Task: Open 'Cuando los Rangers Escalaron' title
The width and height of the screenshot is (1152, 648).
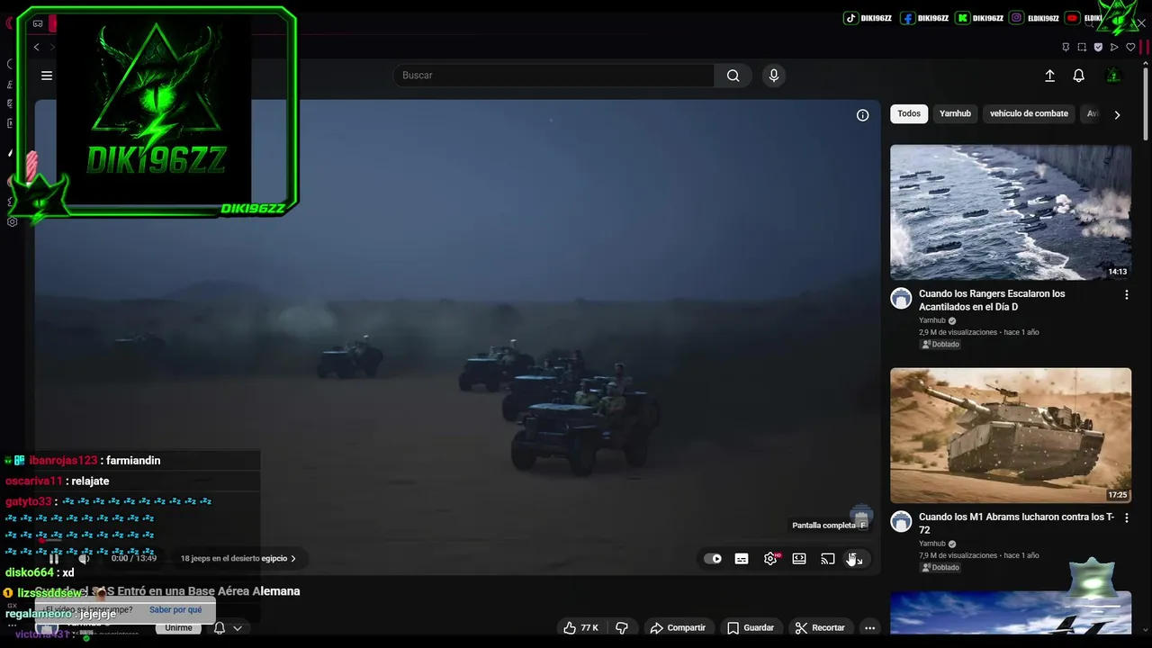Action: click(x=992, y=301)
